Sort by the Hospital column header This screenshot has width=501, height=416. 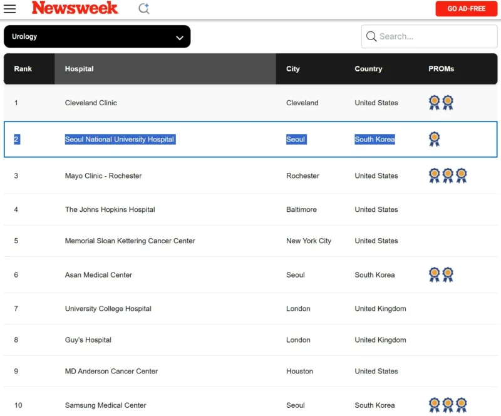click(80, 69)
